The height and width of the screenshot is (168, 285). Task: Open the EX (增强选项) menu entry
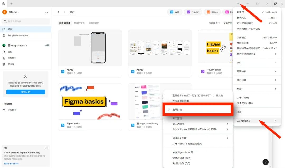(x=257, y=121)
